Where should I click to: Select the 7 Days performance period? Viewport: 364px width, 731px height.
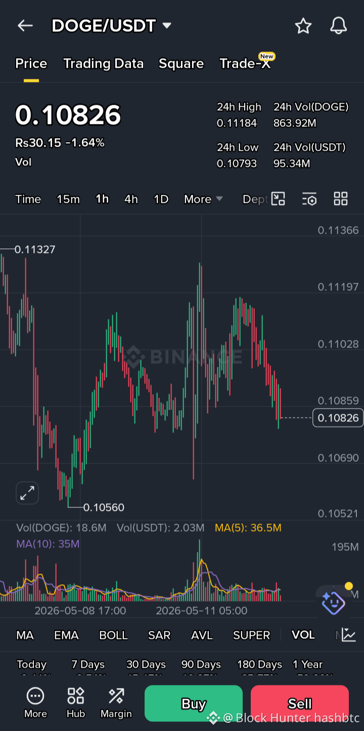(88, 664)
